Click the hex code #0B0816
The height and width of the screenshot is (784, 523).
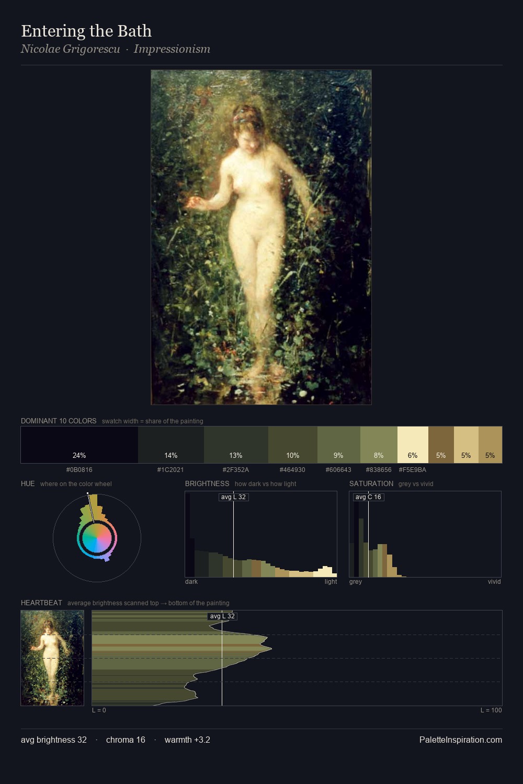(x=79, y=470)
